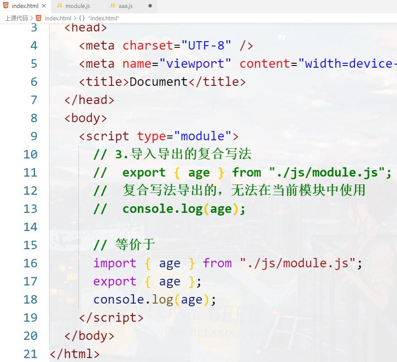Click the JS icon on aaa.js tab
This screenshot has height=362, width=397.
pyautogui.click(x=113, y=6)
